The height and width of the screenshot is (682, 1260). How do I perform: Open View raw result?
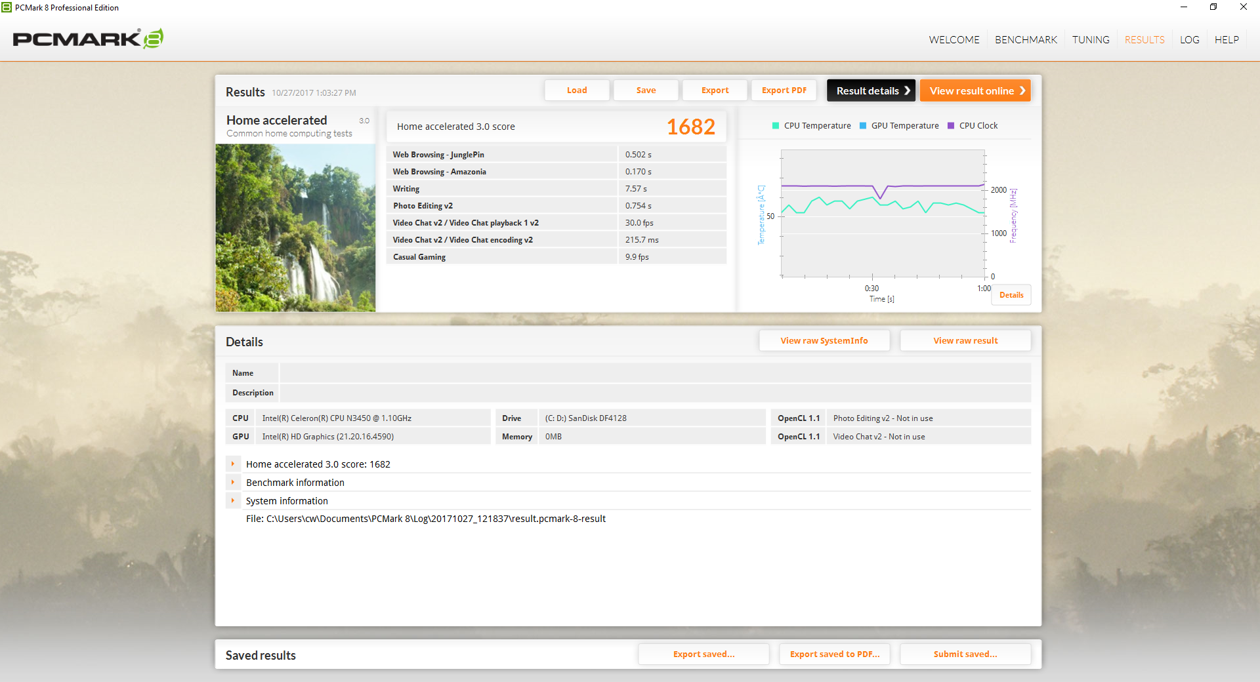[965, 341]
